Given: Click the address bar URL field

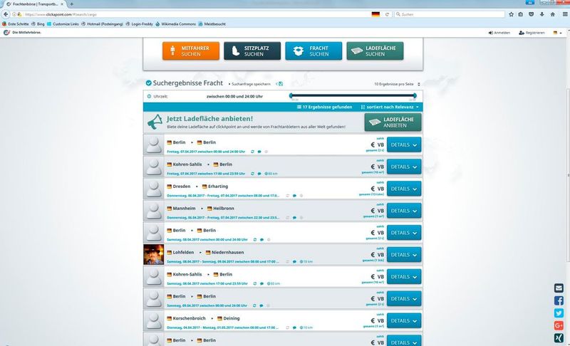Looking at the screenshot, I should click(197, 14).
